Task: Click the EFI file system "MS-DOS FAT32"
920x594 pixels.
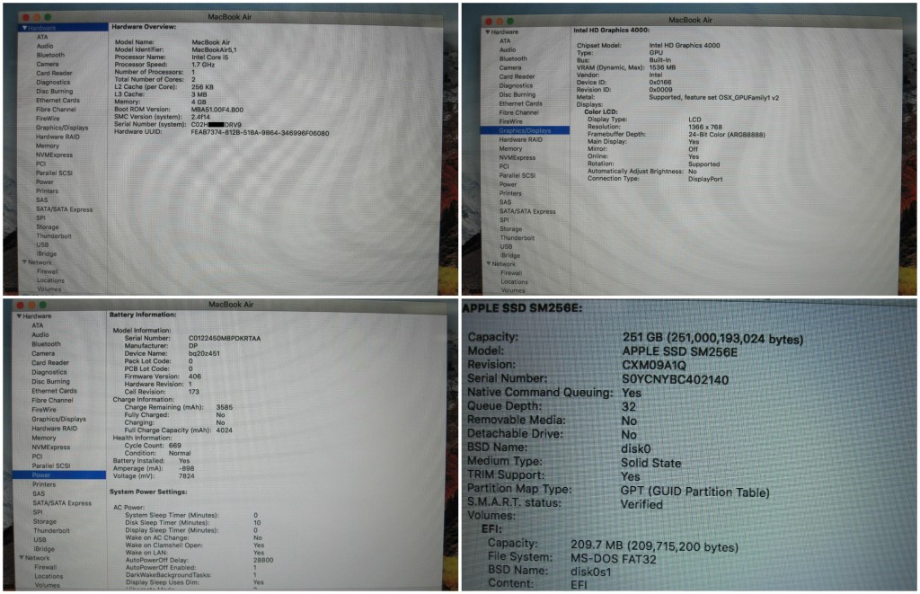Action: coord(614,559)
